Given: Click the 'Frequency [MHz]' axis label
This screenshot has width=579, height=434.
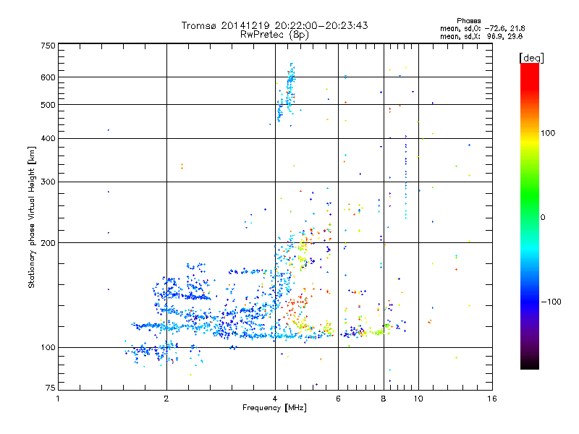Looking at the screenshot, I should [x=274, y=408].
